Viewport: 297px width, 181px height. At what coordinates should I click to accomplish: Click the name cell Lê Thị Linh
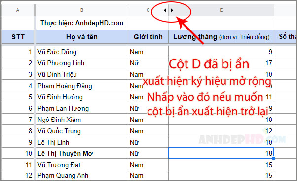tap(82, 142)
